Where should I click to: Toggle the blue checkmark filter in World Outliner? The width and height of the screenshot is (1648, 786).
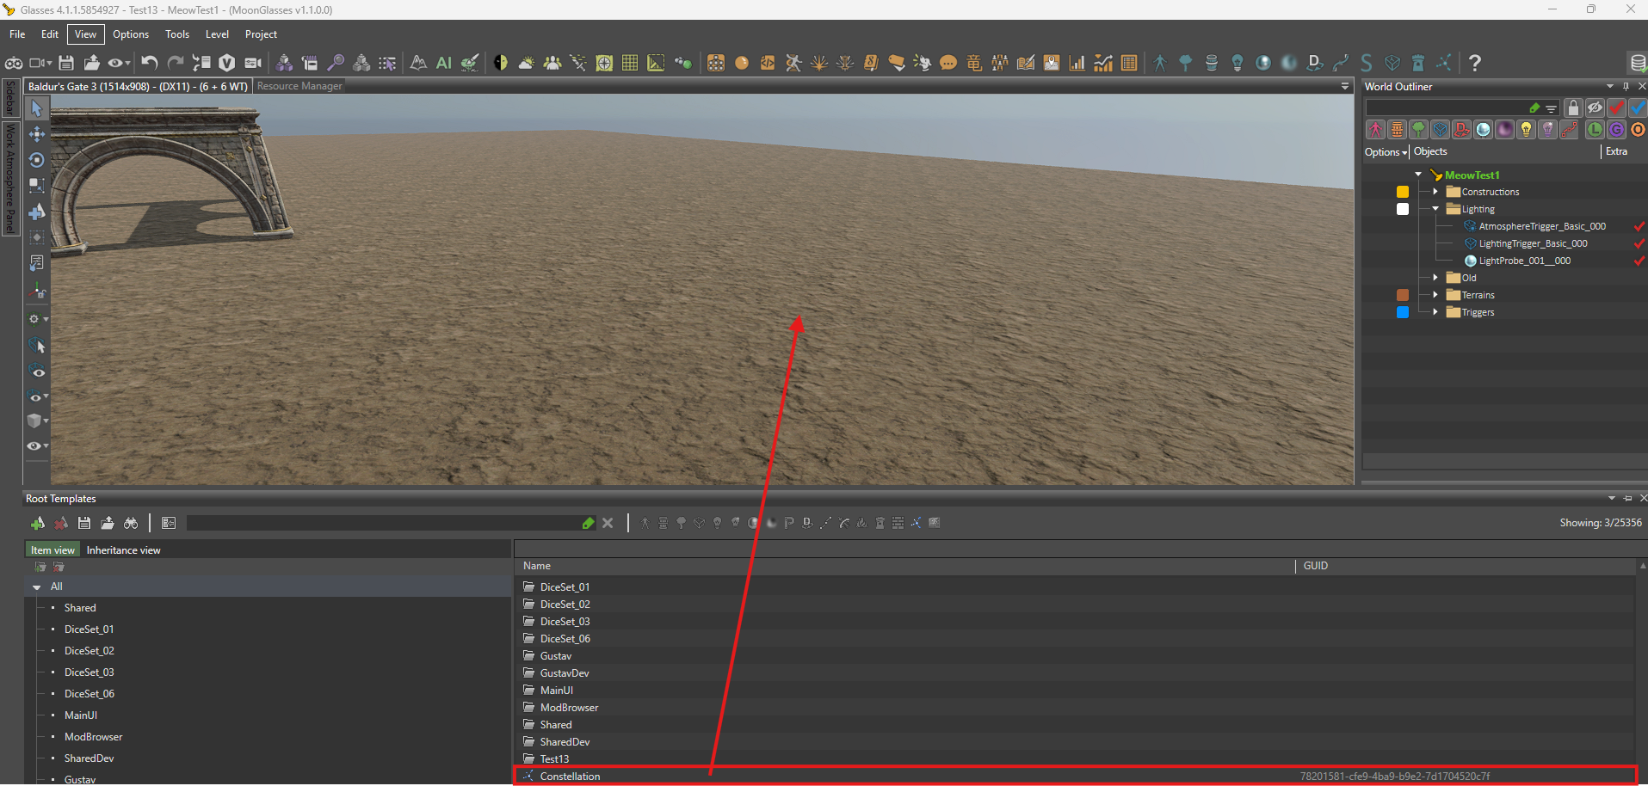[1638, 107]
